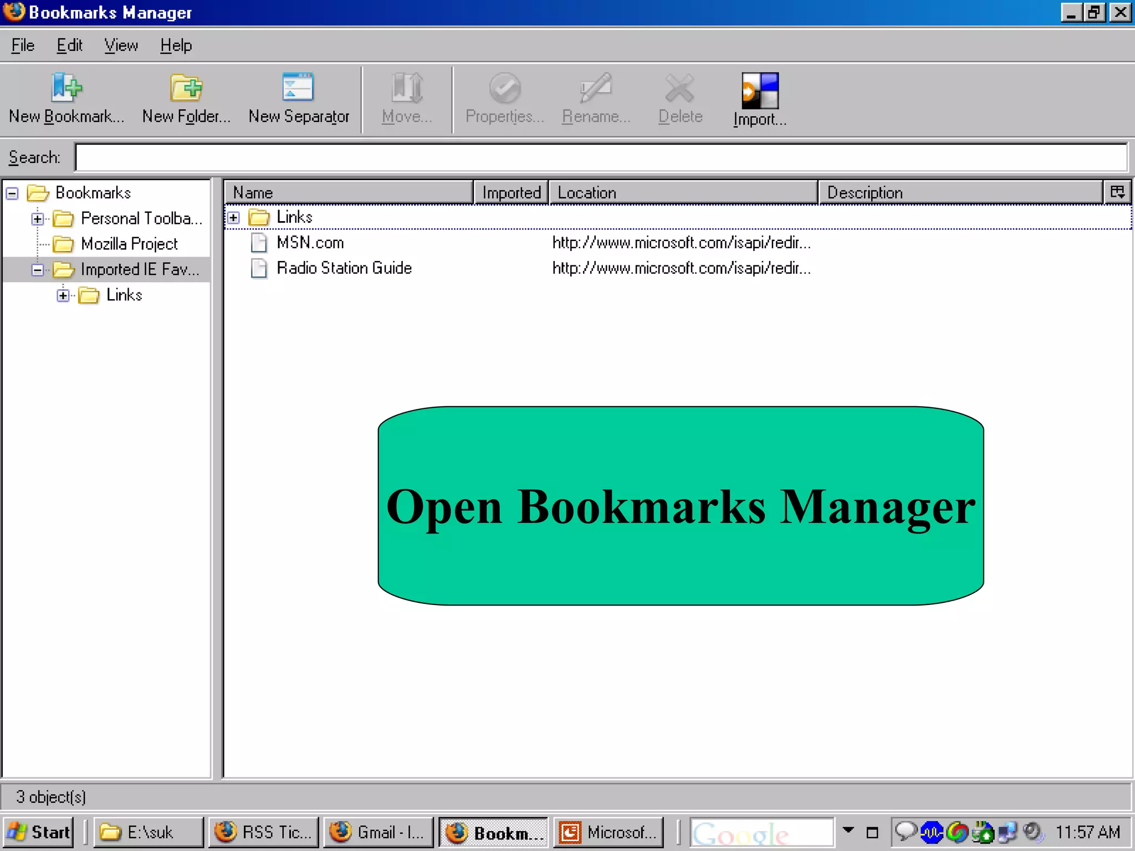Click the Move toolbar icon
The image size is (1135, 851).
[407, 88]
